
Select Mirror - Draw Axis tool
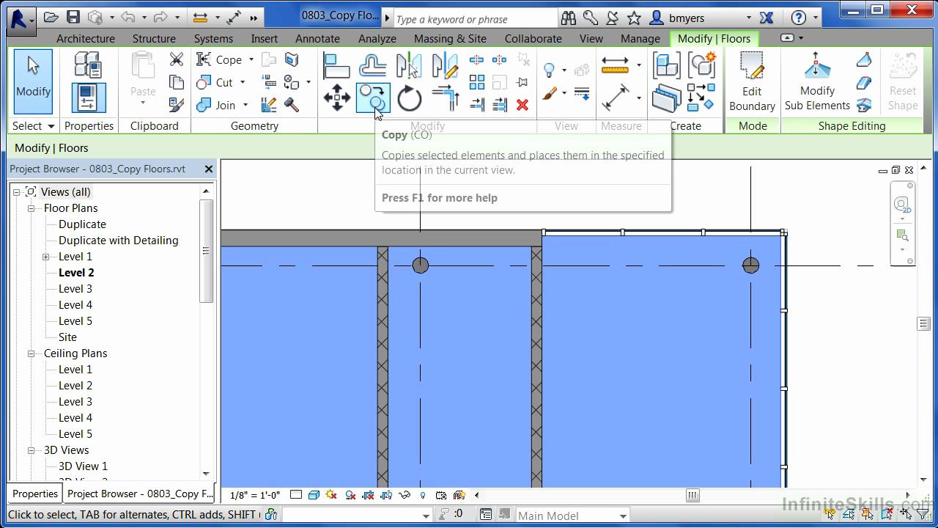[445, 66]
